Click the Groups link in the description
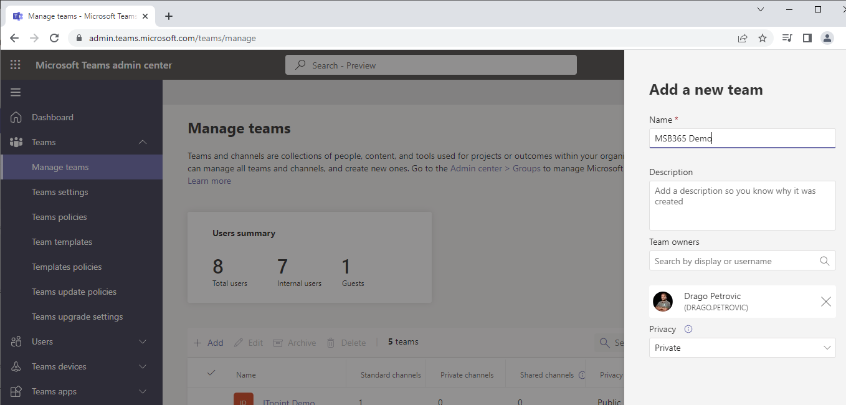 tap(526, 168)
